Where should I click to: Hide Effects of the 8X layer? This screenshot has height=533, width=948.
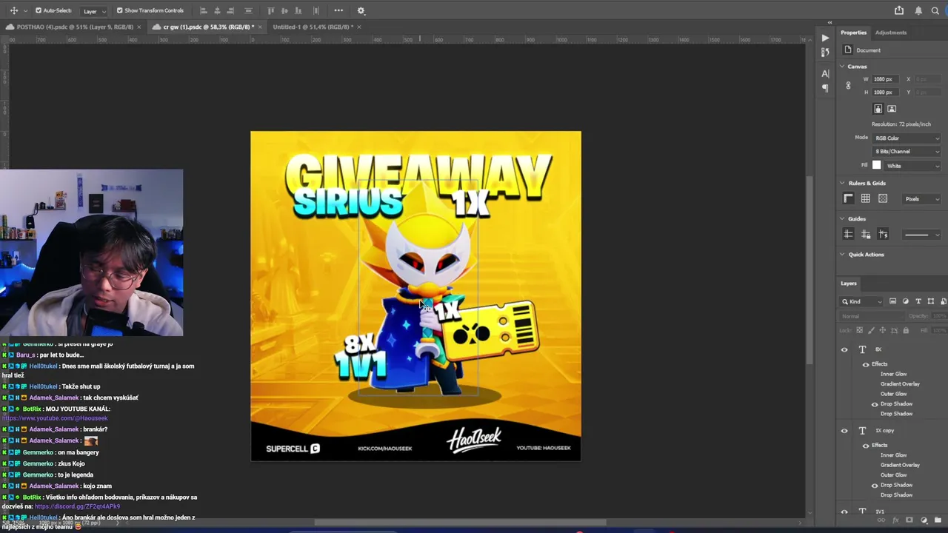point(866,364)
